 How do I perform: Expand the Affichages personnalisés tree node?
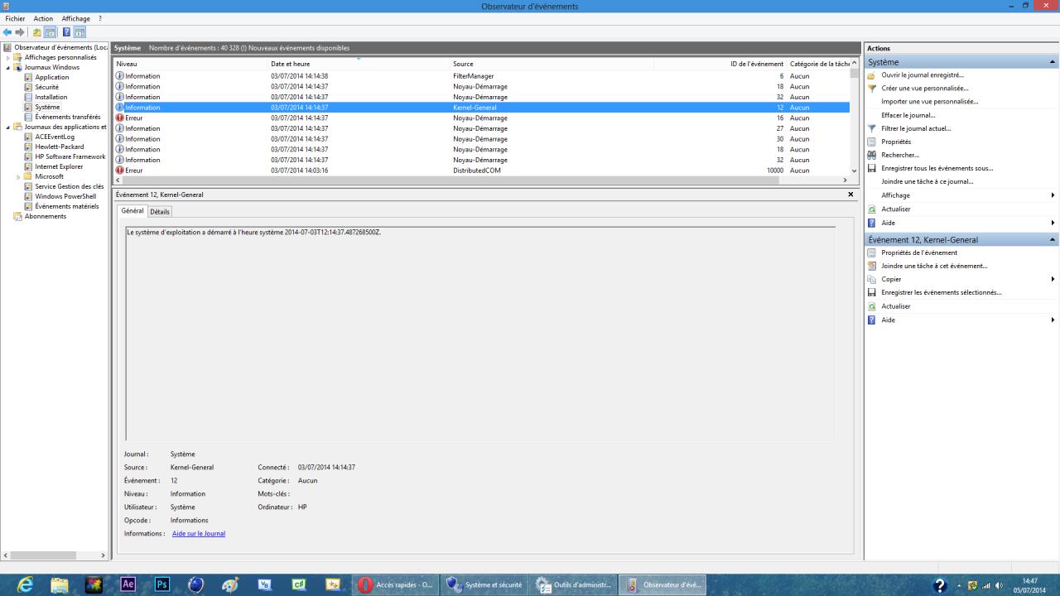8,58
